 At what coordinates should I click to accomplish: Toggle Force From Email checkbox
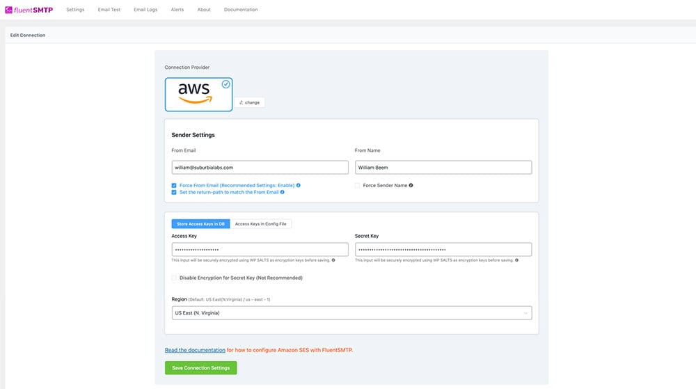tap(174, 185)
